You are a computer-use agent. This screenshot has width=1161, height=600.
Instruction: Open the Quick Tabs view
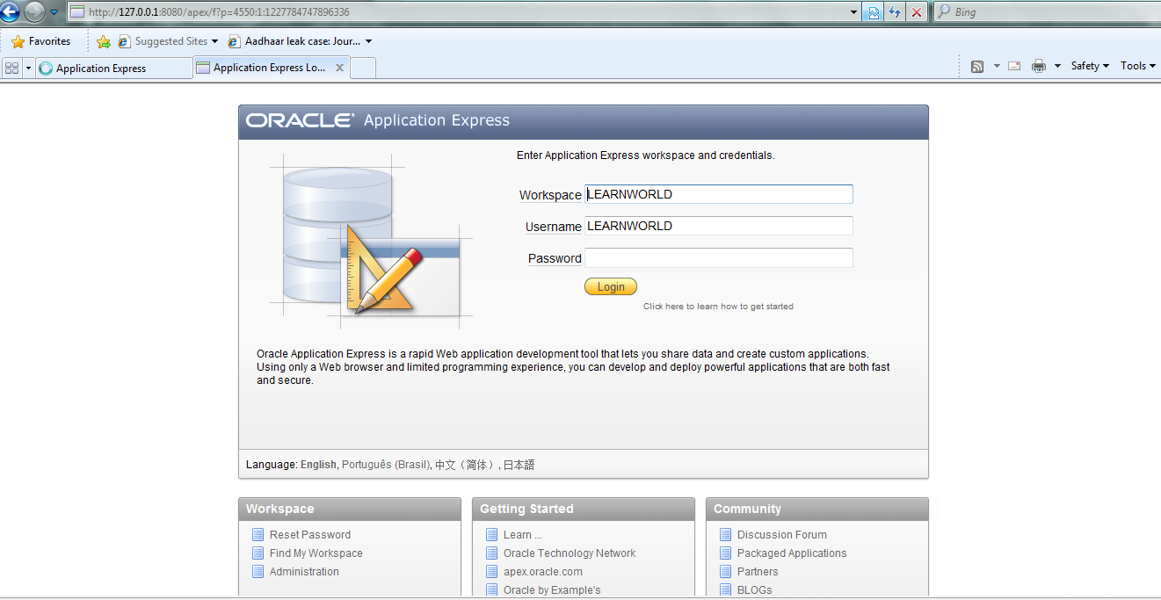coord(11,67)
